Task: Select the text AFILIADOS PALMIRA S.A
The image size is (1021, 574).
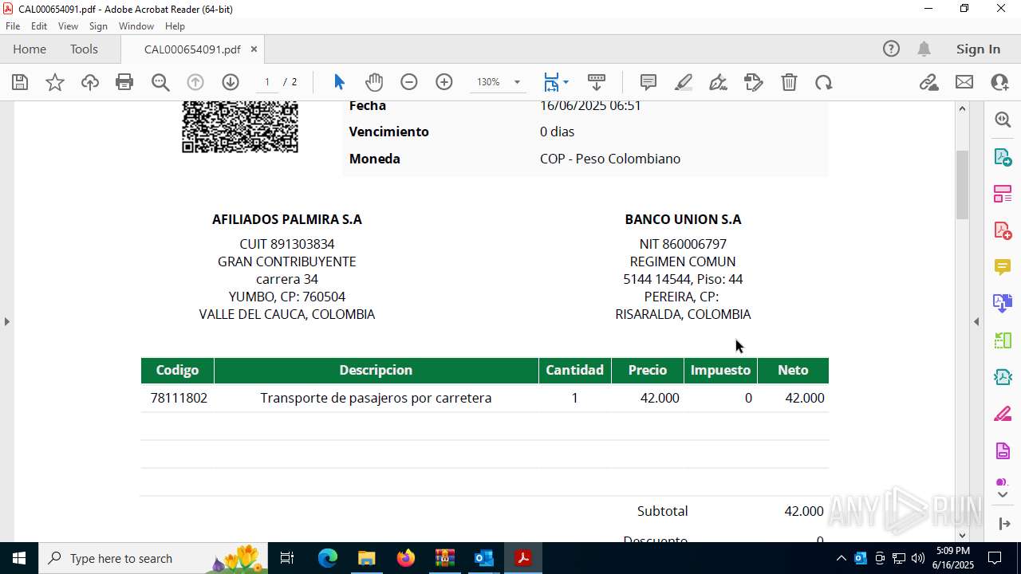Action: click(287, 219)
